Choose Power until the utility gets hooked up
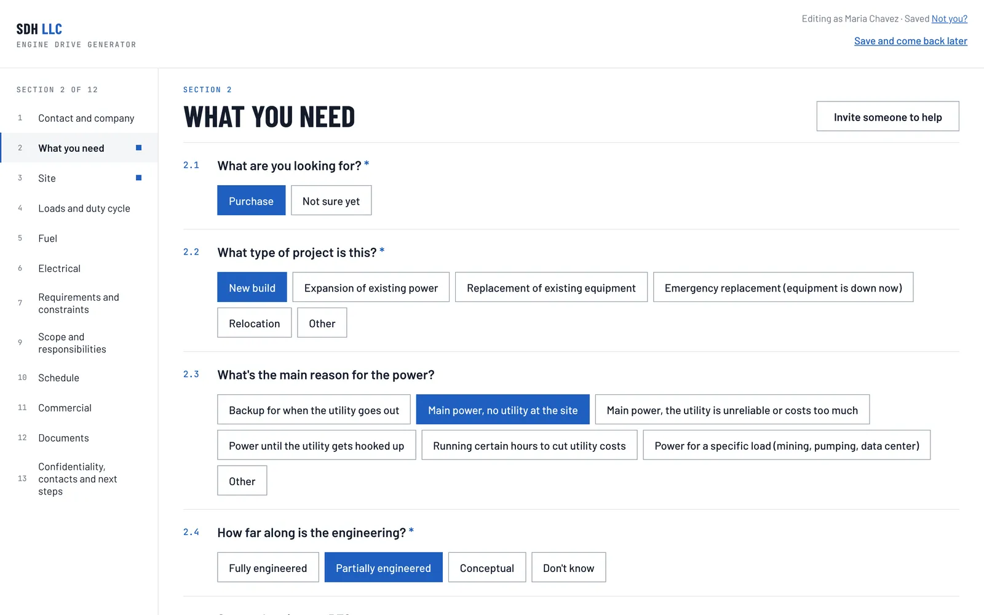984x615 pixels. (x=316, y=445)
